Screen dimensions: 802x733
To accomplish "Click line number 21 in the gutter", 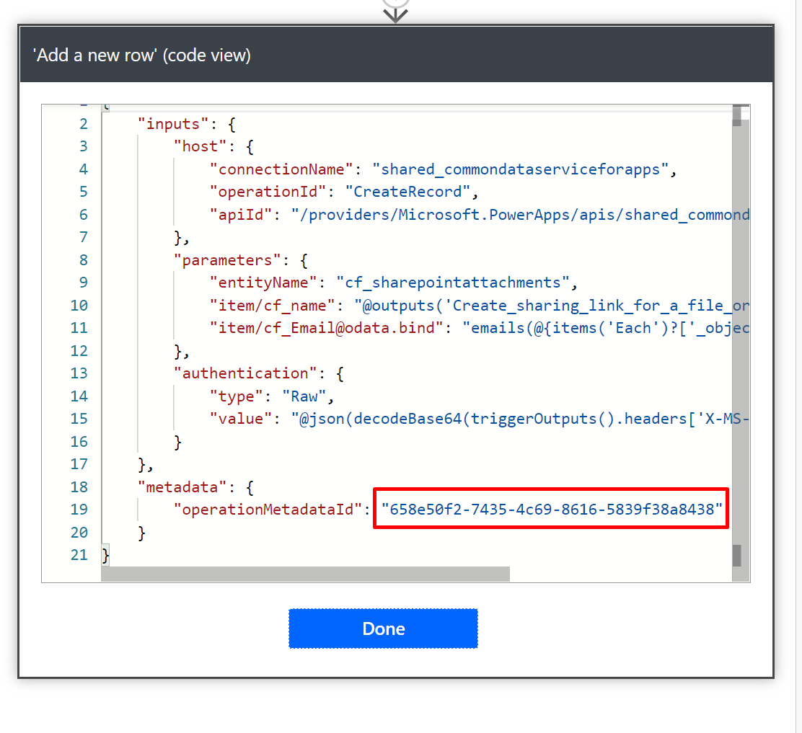I will 79,555.
